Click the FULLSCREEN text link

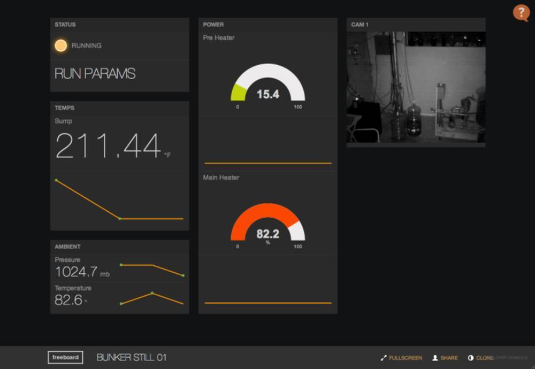tap(406, 358)
